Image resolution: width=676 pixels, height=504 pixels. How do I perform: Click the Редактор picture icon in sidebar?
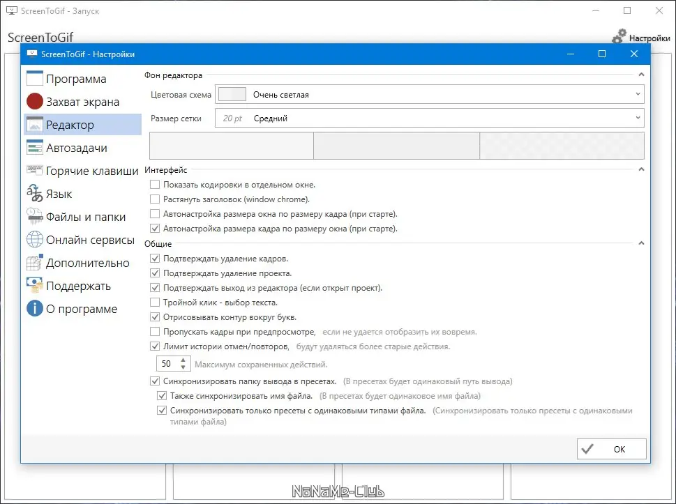coord(34,125)
